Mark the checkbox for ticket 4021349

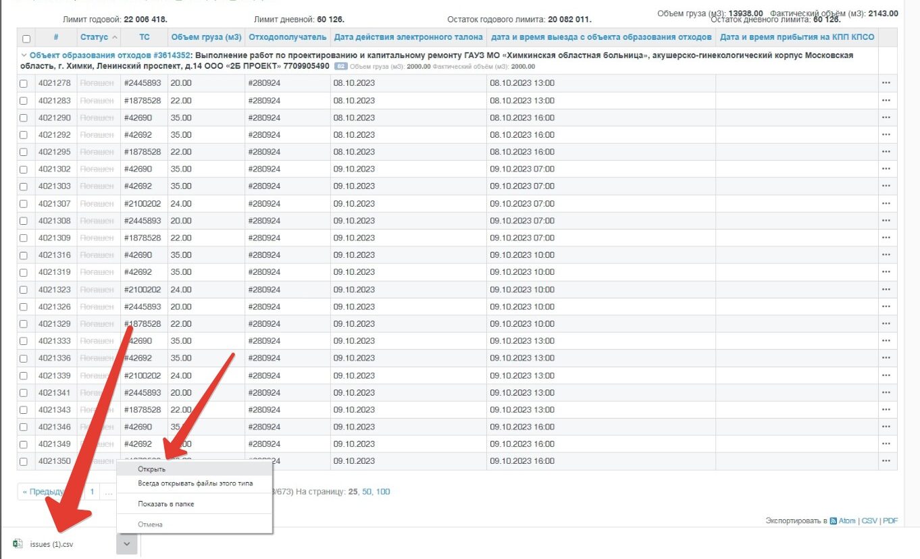(x=24, y=445)
